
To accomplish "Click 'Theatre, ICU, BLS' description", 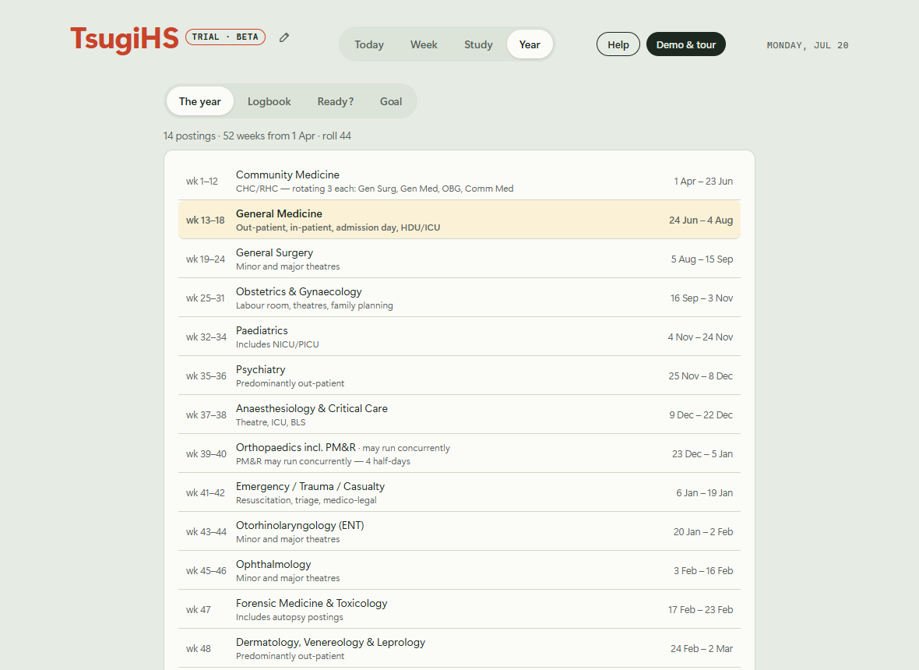I will tap(271, 422).
